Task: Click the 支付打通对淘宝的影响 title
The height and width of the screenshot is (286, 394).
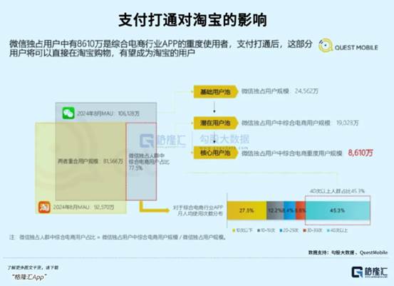Action: pyautogui.click(x=193, y=20)
